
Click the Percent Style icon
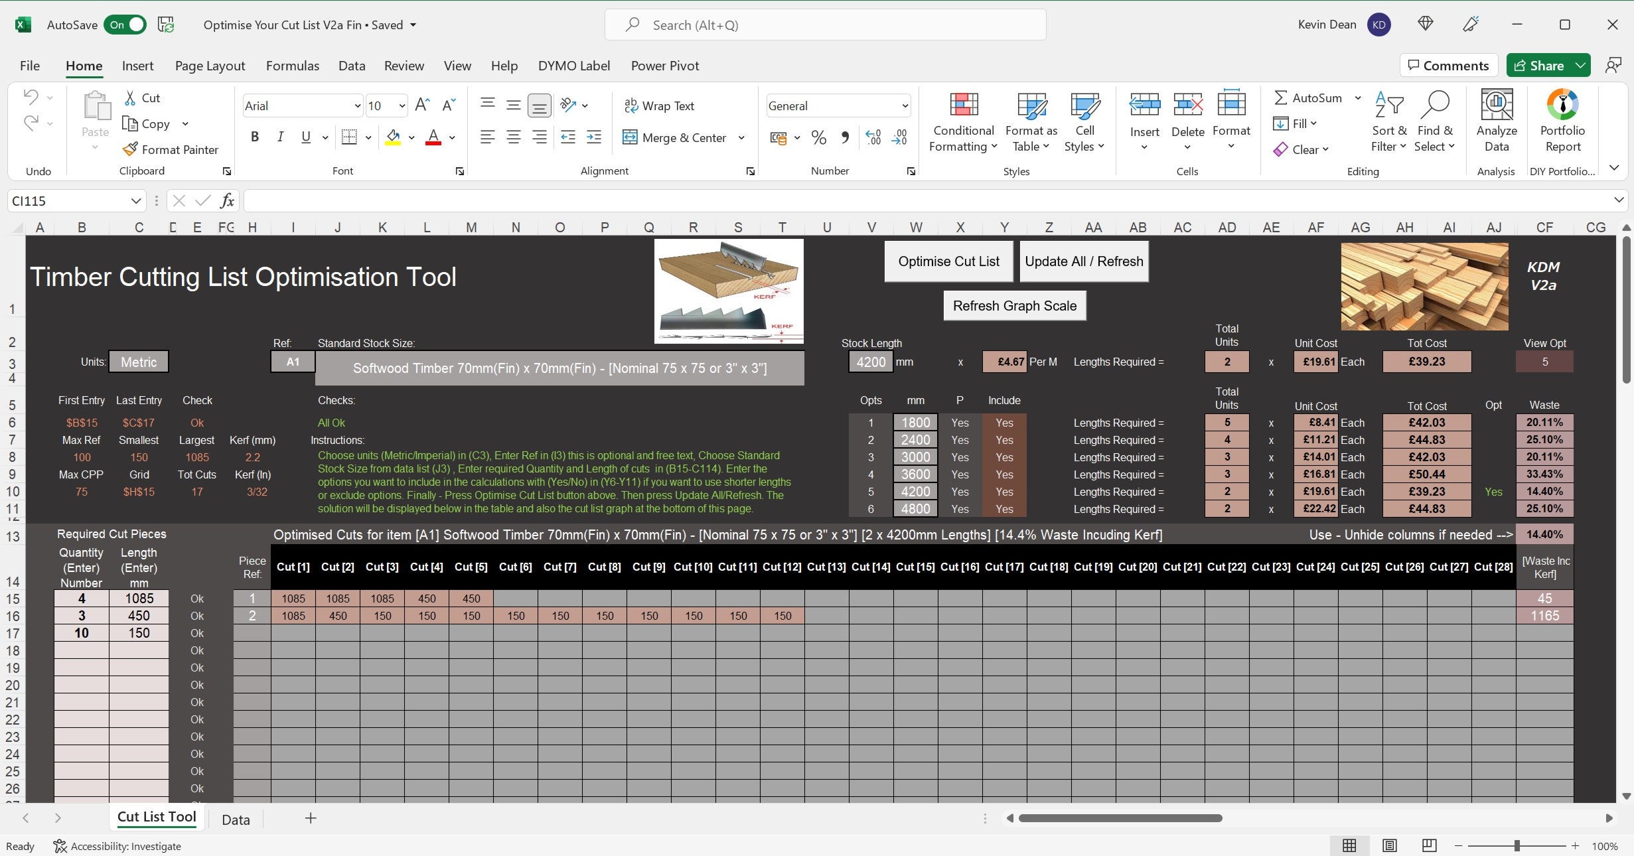coord(819,137)
